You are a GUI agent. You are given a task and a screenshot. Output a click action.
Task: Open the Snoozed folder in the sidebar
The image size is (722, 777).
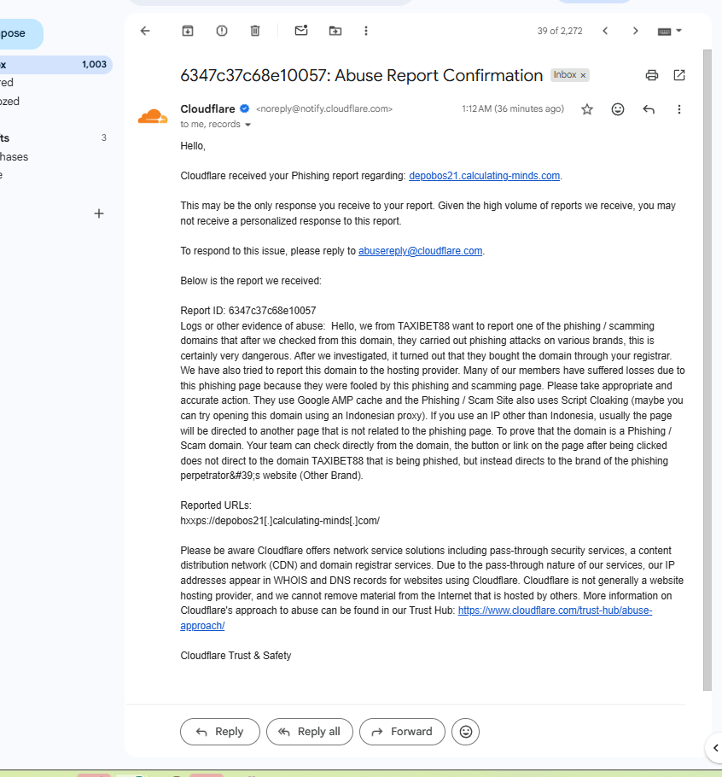pos(10,102)
